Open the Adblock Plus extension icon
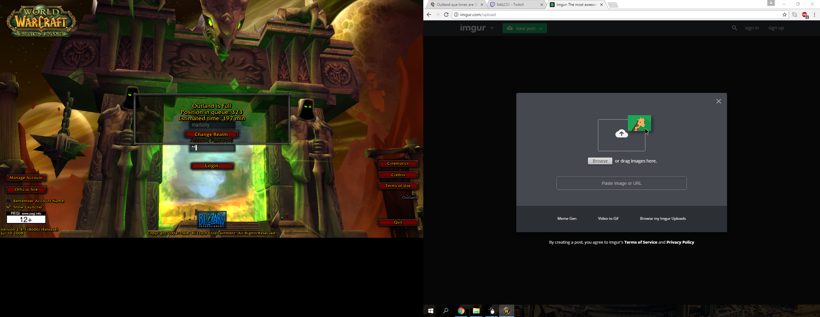The width and height of the screenshot is (820, 317). coord(805,15)
